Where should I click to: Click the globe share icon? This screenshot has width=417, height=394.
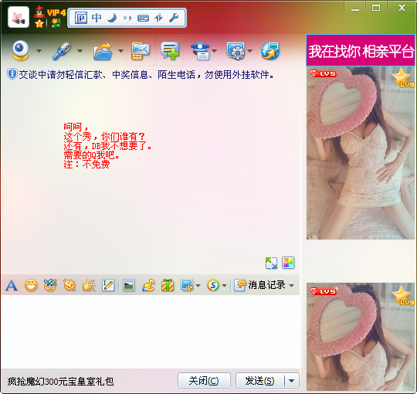[x=270, y=51]
